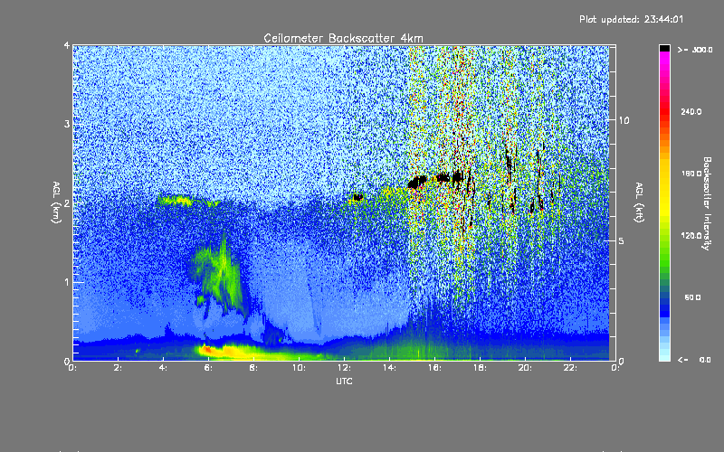Select the 'Backscatter Intensity' colorbar label
Image resolution: width=724 pixels, height=452 pixels.
pos(707,203)
